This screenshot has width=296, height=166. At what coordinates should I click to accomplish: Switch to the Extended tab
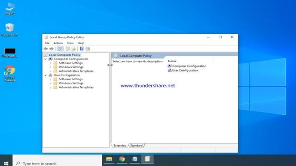coord(120,146)
